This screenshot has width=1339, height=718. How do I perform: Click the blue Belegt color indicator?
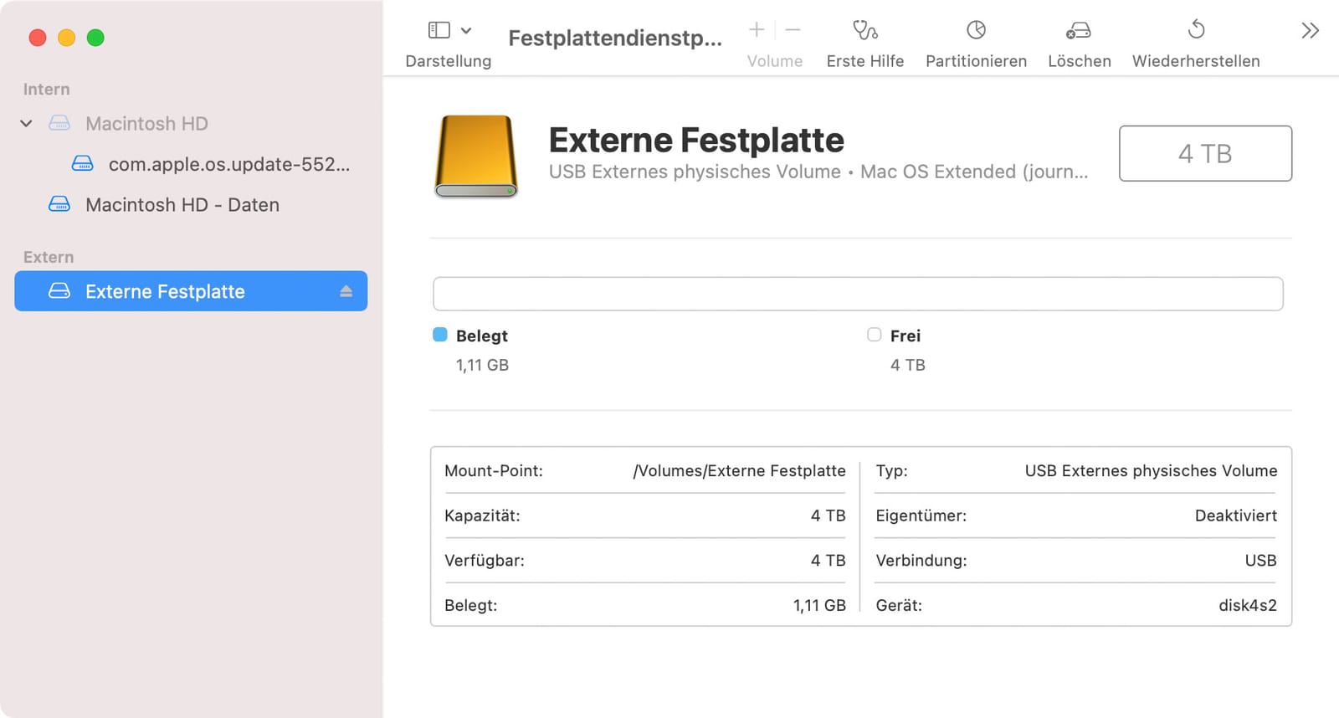pyautogui.click(x=440, y=335)
